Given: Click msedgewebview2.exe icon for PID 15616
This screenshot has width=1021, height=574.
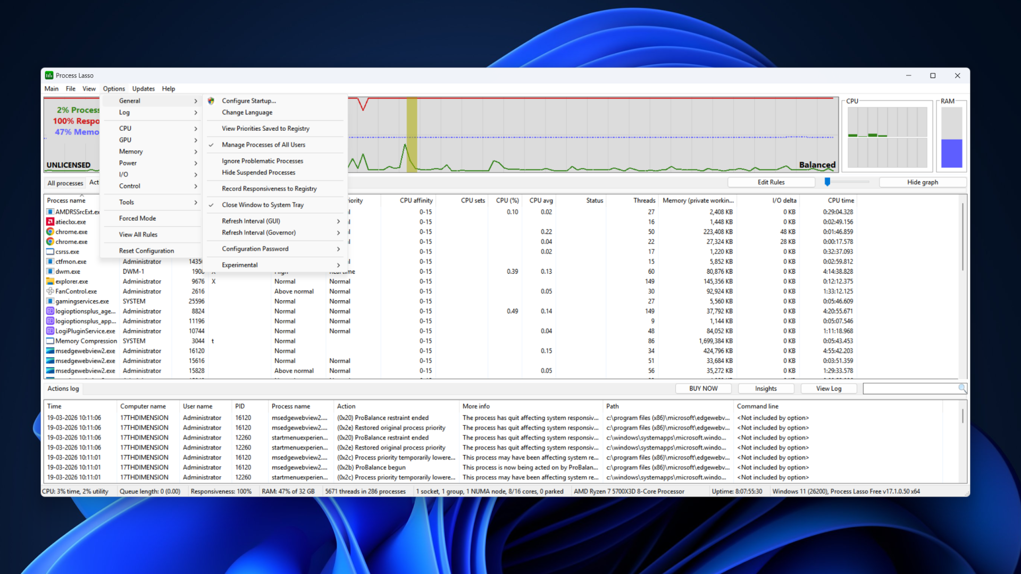Looking at the screenshot, I should pos(51,361).
